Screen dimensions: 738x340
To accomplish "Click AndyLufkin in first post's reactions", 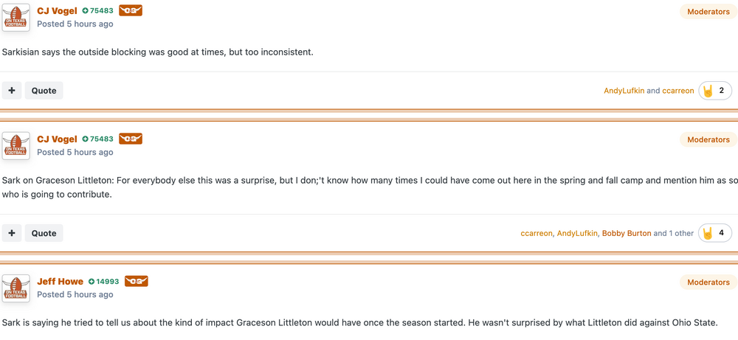I will 624,91.
